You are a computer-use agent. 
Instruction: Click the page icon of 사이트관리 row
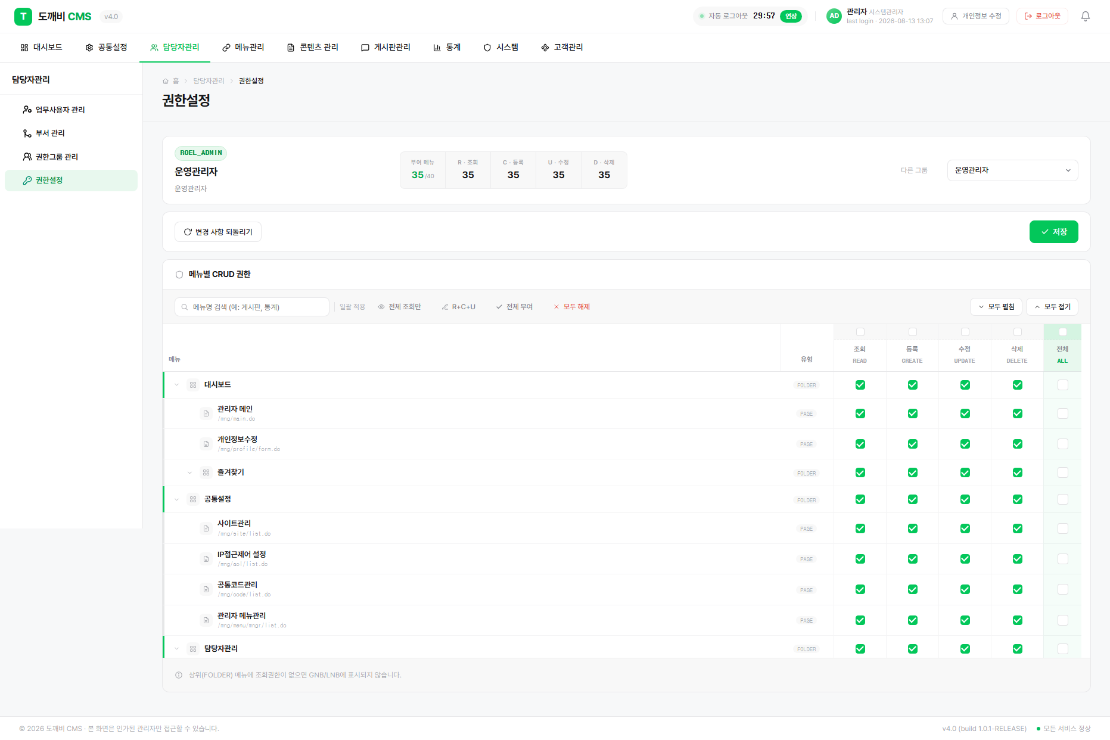[x=206, y=528]
